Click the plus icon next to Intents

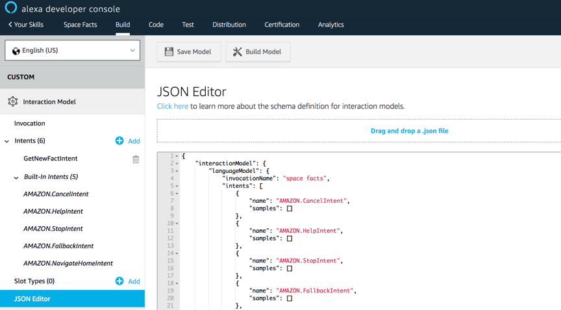pos(119,140)
